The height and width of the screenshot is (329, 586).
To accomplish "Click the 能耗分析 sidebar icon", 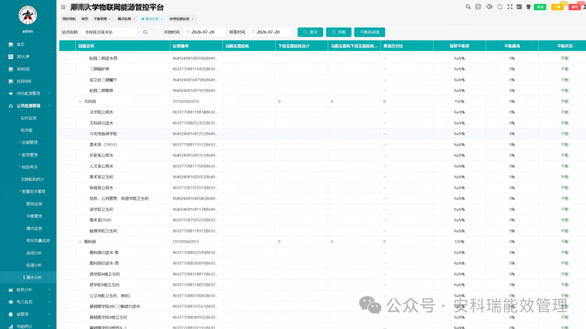I will pyautogui.click(x=10, y=290).
